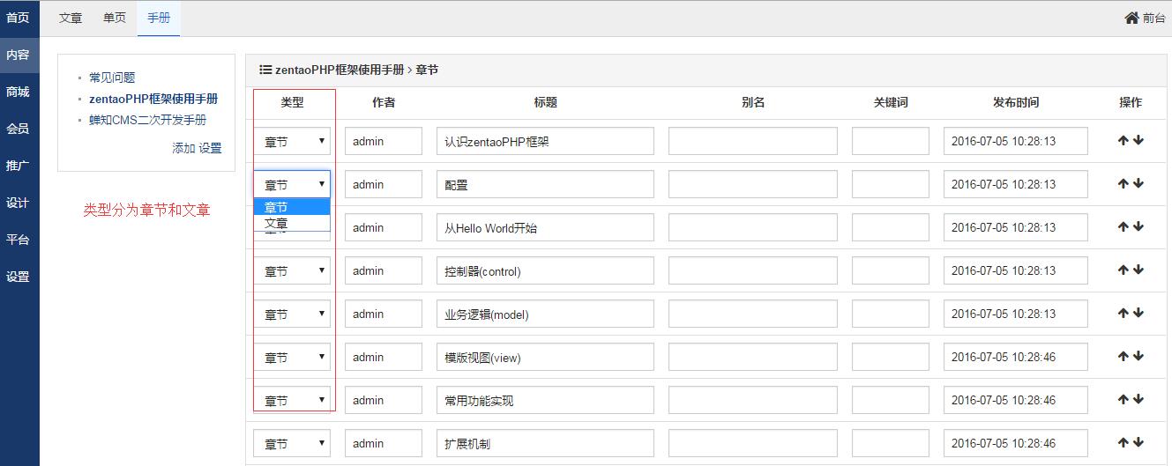
Task: Click the home icon for 前台
Action: tap(1131, 18)
